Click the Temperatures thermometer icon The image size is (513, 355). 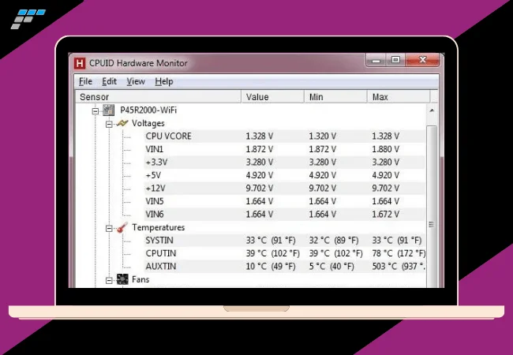coord(122,227)
